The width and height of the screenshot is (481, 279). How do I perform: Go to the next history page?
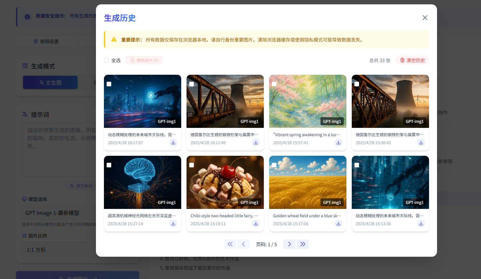click(289, 244)
